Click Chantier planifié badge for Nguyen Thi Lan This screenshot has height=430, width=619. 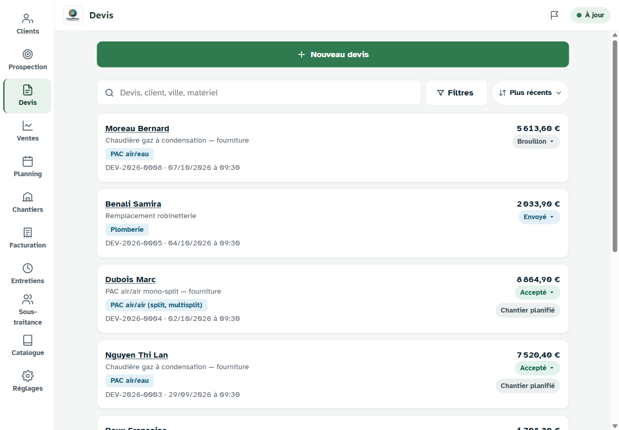pos(528,386)
